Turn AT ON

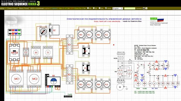coord(67,8)
